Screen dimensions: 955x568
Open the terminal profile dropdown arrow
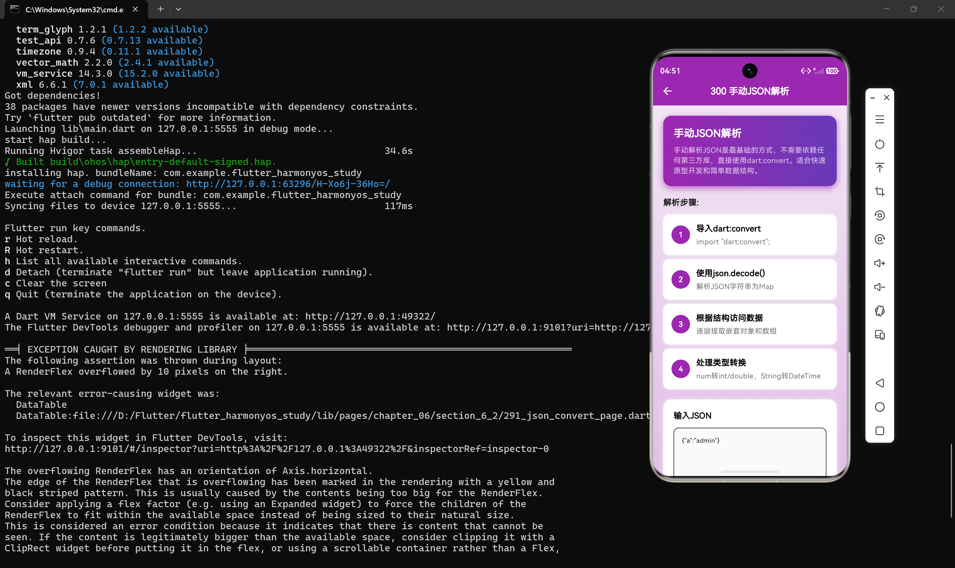pos(178,9)
